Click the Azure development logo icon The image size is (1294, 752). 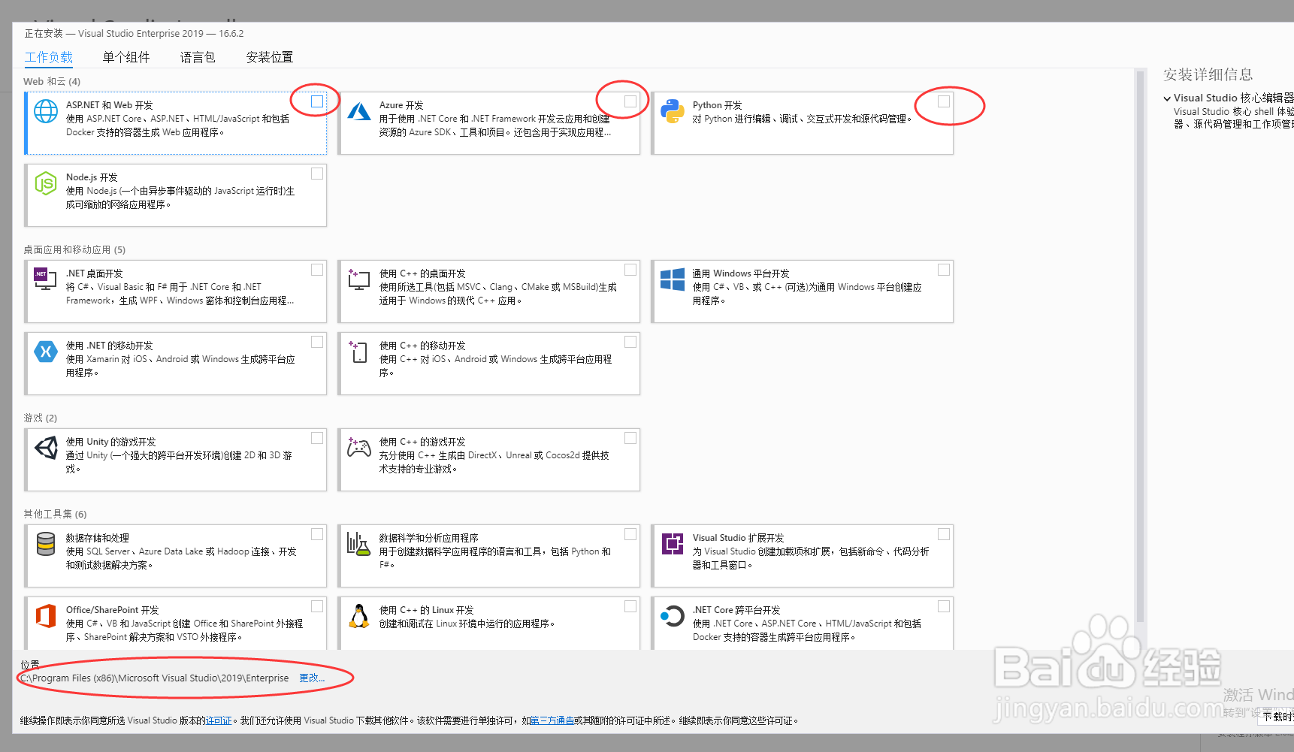point(359,111)
